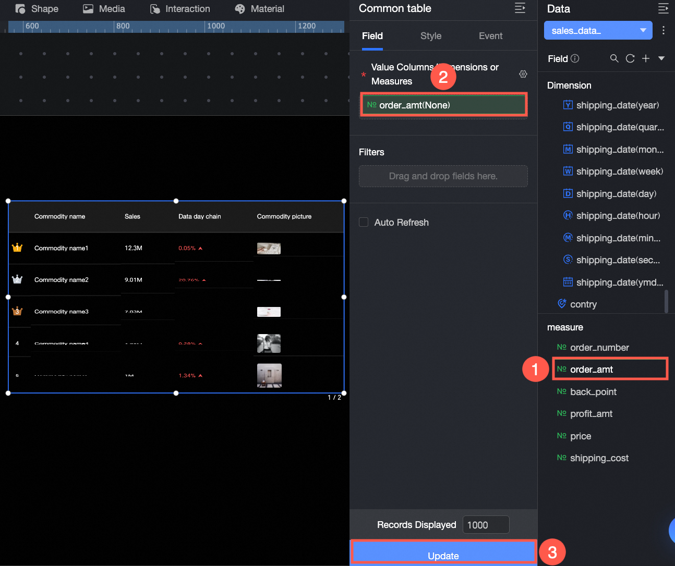Select shipping_cost measure

point(593,458)
